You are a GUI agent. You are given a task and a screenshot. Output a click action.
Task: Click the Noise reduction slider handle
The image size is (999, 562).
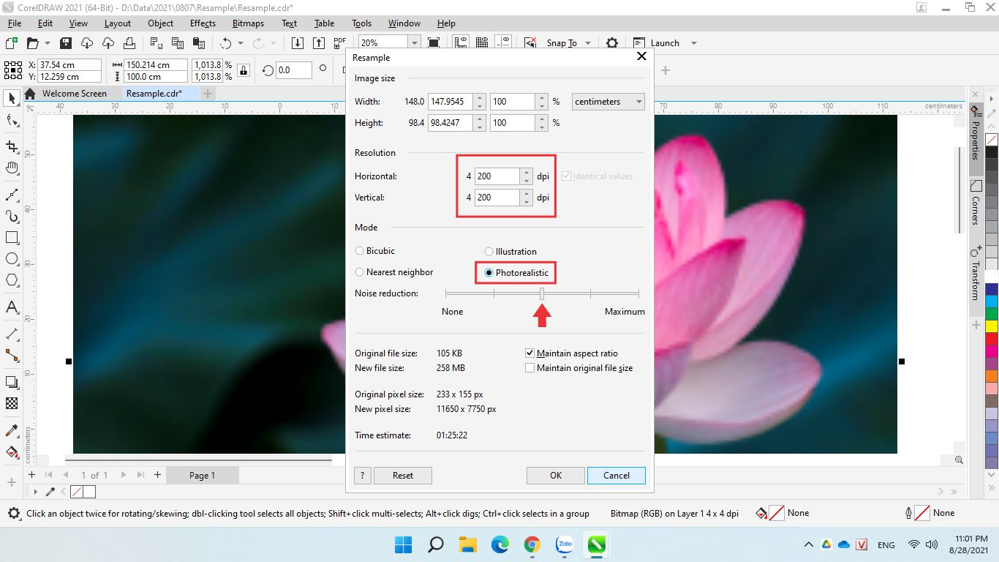(x=542, y=293)
